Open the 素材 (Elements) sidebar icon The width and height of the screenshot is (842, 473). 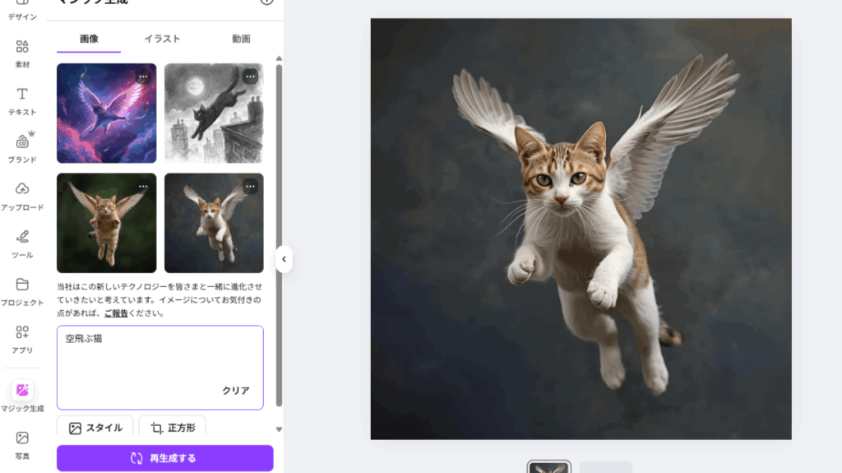tap(22, 47)
